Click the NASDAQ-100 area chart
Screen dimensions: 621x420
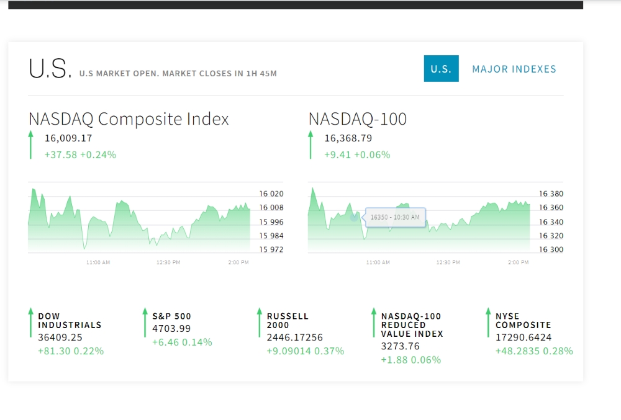[x=419, y=220]
